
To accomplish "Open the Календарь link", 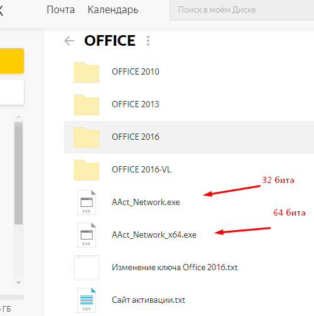I will point(113,10).
